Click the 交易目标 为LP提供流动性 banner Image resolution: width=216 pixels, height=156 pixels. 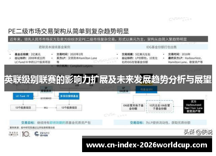(x=160, y=122)
